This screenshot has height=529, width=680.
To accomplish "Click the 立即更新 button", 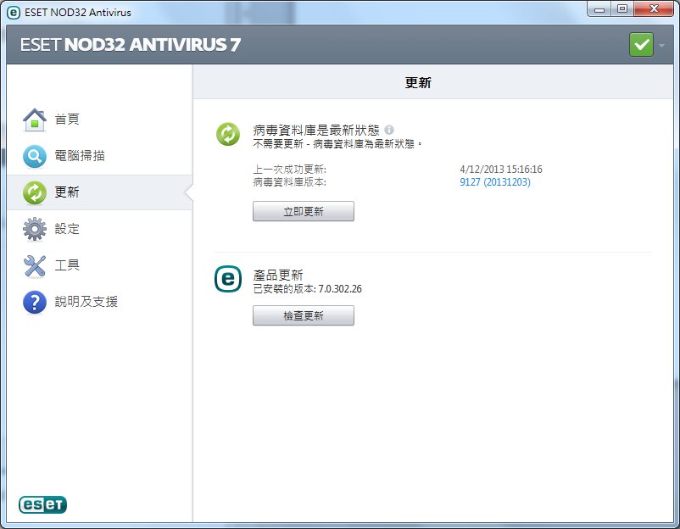I will [x=304, y=211].
